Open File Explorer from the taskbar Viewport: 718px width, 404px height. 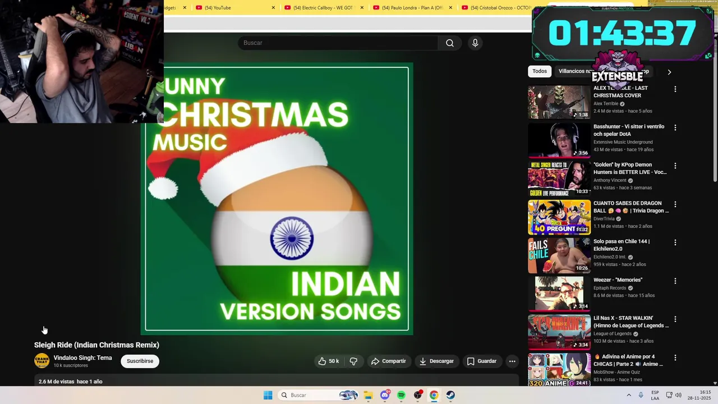(368, 395)
